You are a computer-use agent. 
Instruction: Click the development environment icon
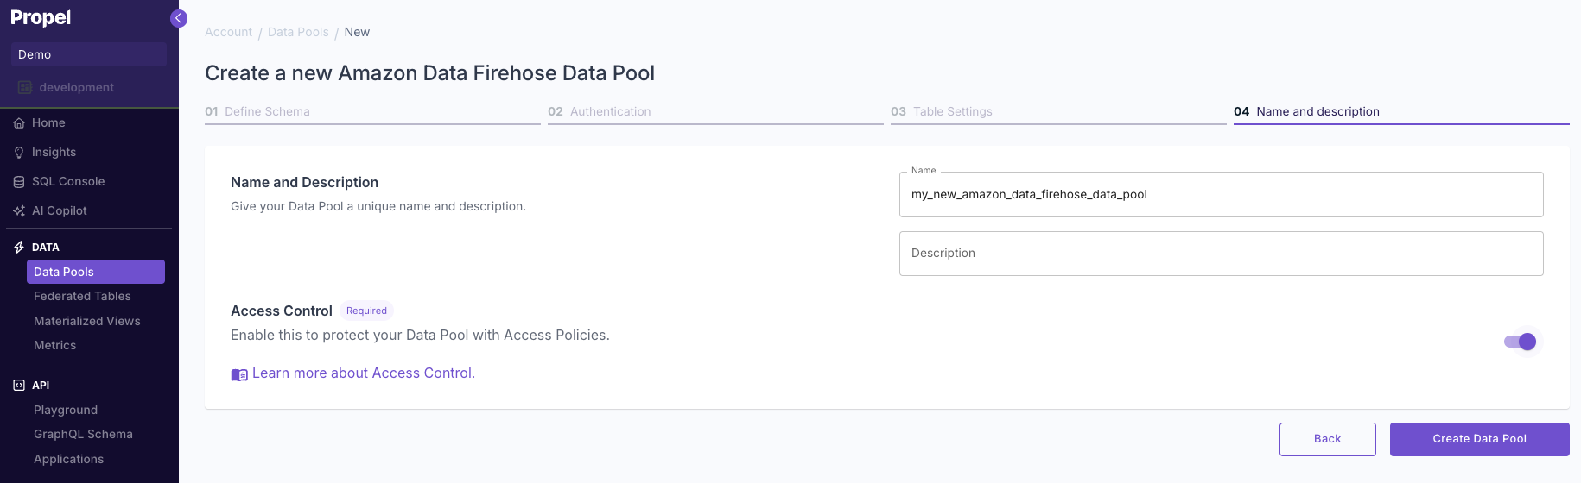[x=25, y=87]
